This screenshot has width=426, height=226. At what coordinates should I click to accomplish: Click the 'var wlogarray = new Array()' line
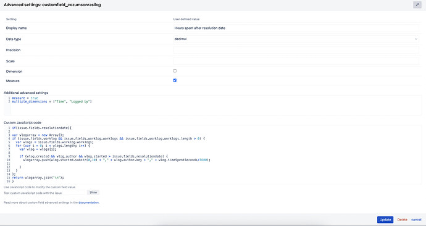pos(38,135)
